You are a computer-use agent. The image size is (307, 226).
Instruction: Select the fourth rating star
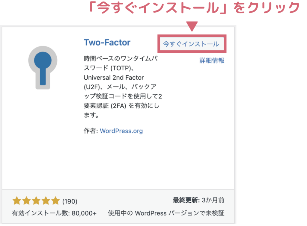(x=46, y=201)
